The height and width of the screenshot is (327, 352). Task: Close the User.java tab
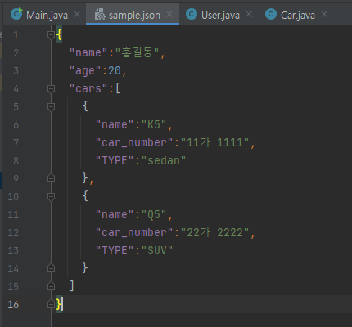(249, 14)
